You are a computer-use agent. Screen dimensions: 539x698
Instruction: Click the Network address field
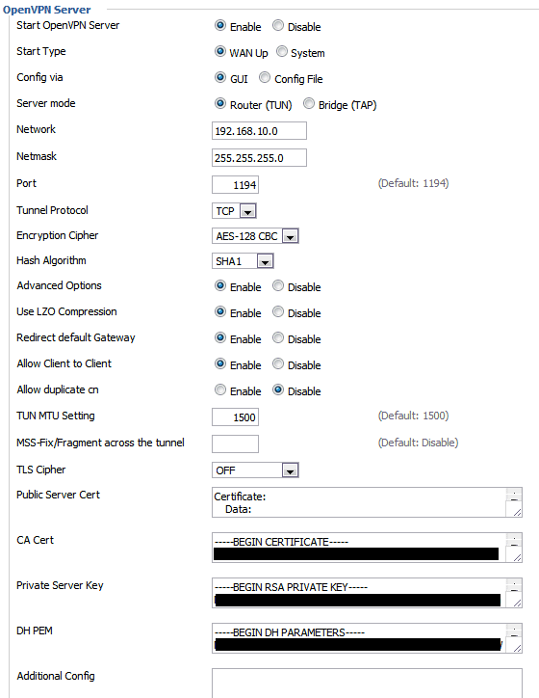[x=259, y=131]
